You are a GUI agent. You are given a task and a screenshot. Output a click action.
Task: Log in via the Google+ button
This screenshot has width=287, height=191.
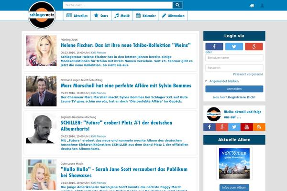(254, 46)
